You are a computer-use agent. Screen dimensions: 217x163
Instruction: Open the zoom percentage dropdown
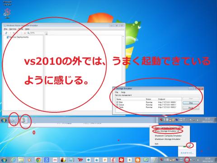pos(38,33)
